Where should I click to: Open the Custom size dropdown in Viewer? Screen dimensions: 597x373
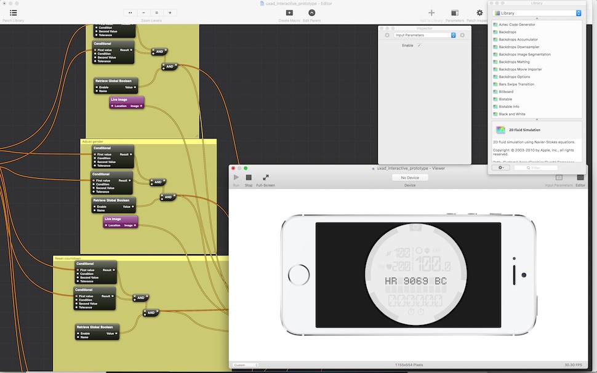click(x=246, y=365)
